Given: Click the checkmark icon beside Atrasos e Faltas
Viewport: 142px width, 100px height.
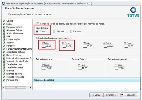Looking at the screenshot, I should [4, 30].
